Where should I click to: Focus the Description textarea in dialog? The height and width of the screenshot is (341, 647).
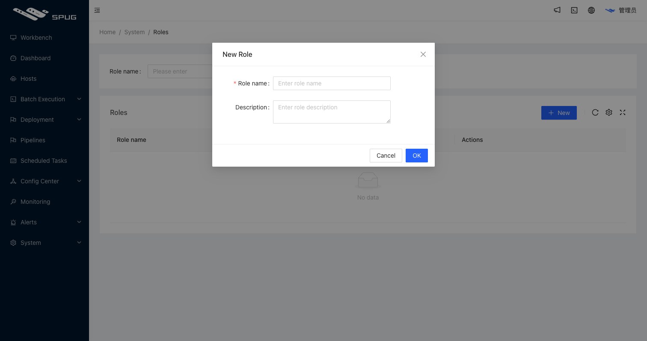click(332, 112)
